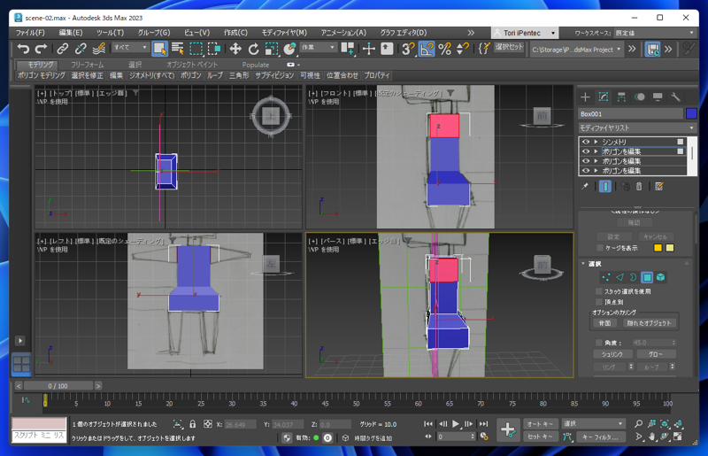Open the モディファイヤ(M) menu
This screenshot has height=456, width=708.
(284, 33)
